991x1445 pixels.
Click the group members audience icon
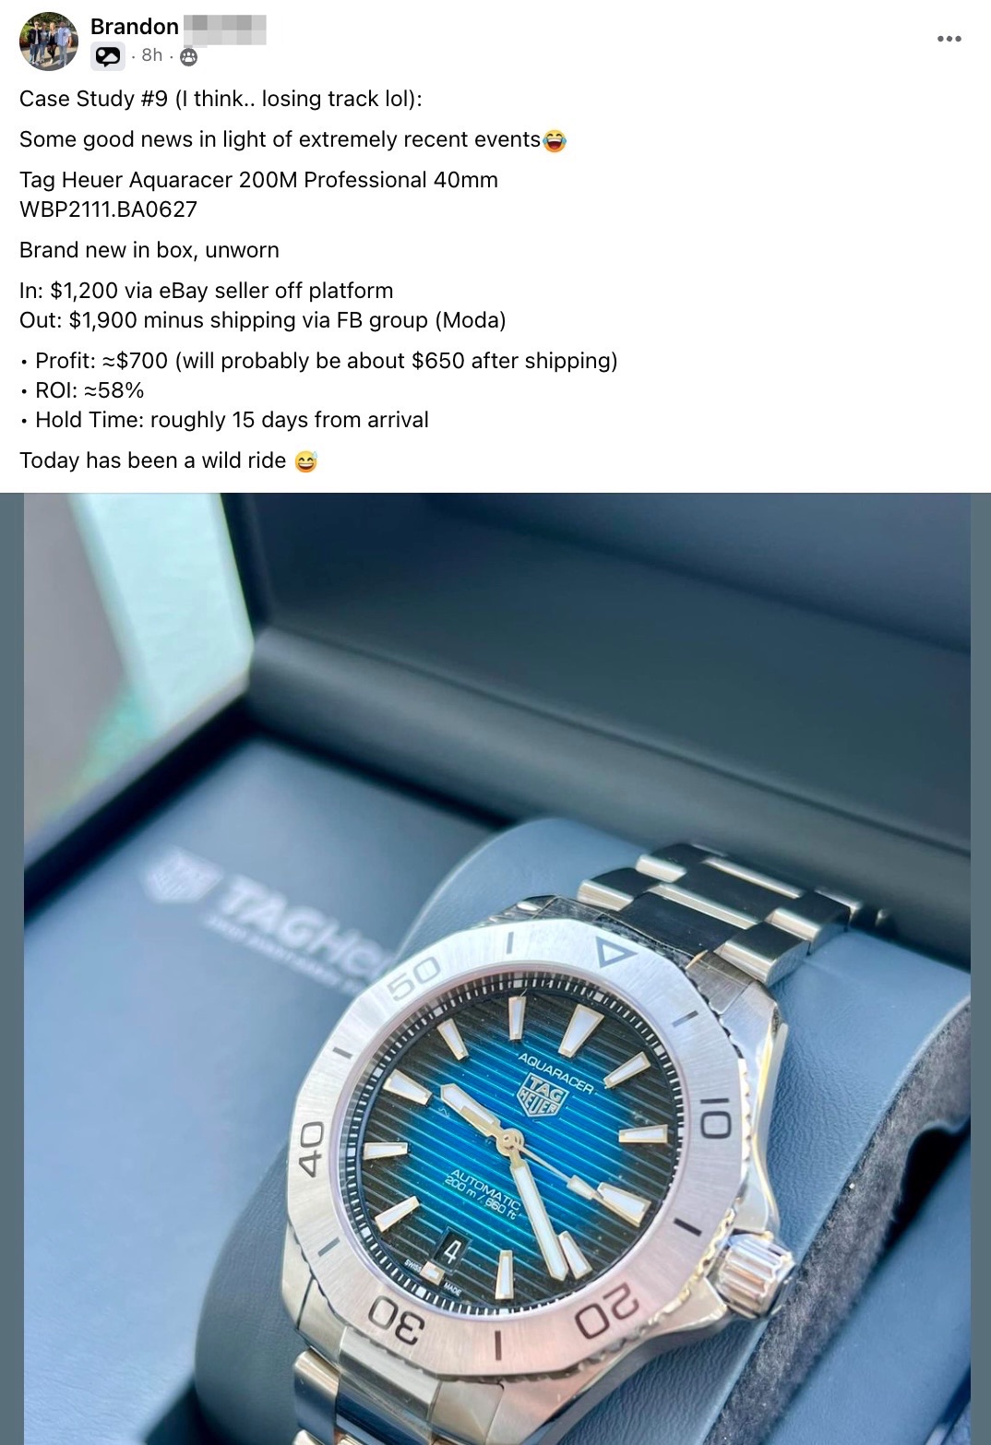[188, 57]
